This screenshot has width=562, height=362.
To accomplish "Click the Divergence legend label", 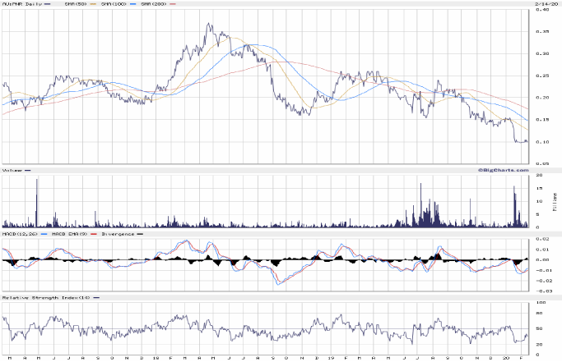I will 118,234.
